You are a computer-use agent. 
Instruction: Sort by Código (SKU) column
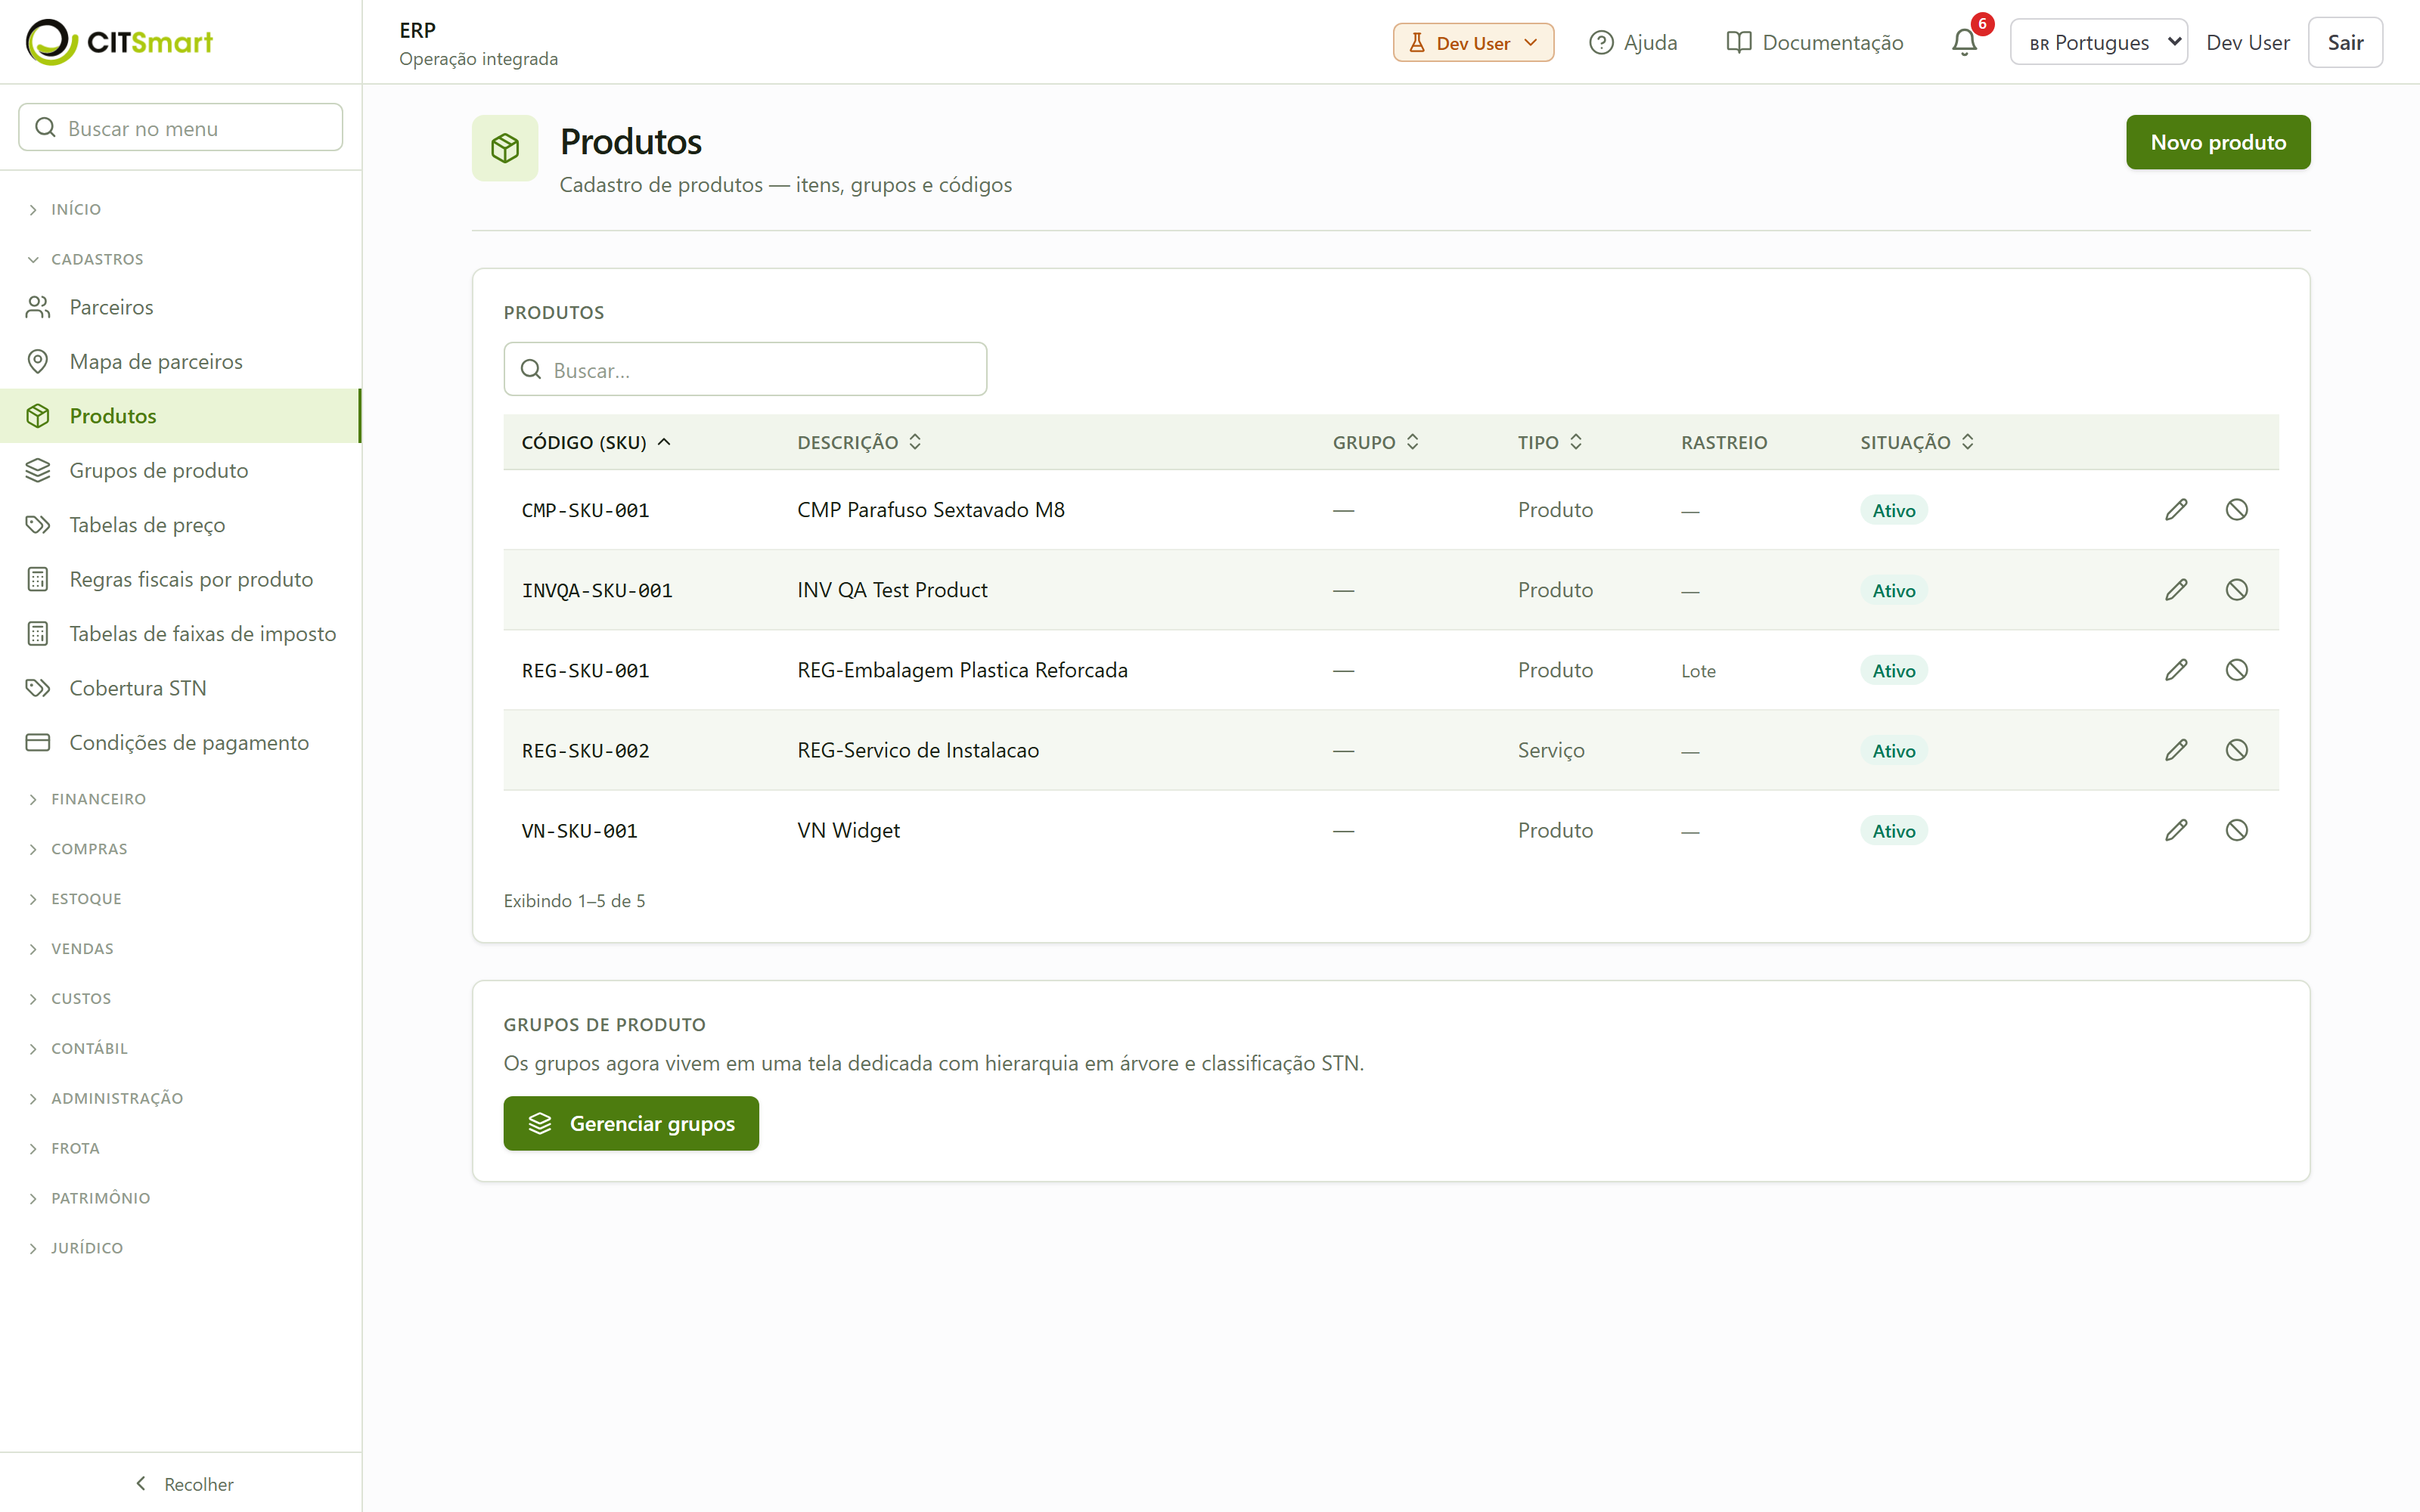[x=596, y=442]
